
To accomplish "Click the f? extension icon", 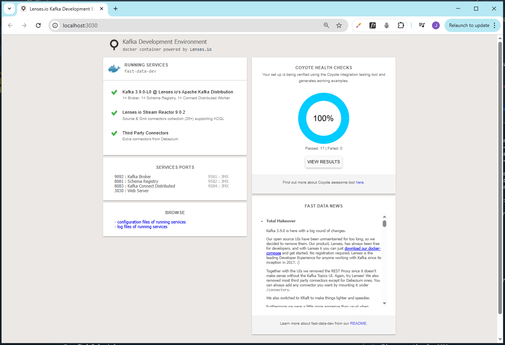I will click(x=373, y=25).
